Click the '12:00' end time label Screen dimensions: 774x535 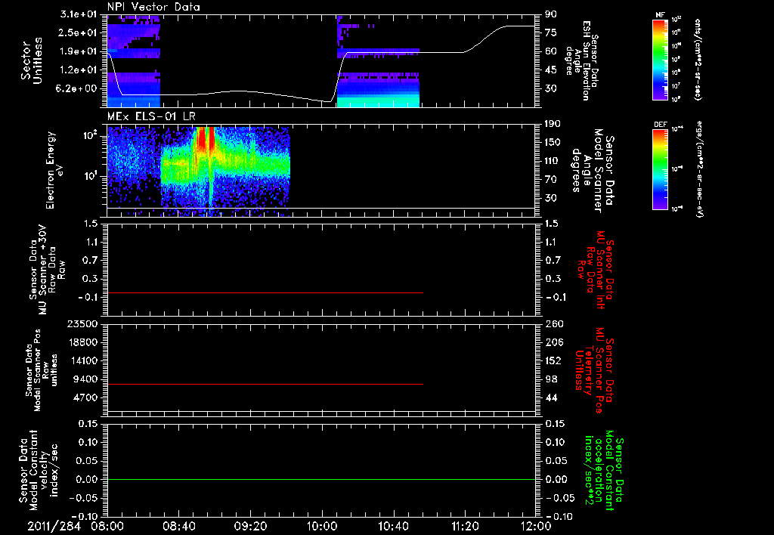click(536, 526)
